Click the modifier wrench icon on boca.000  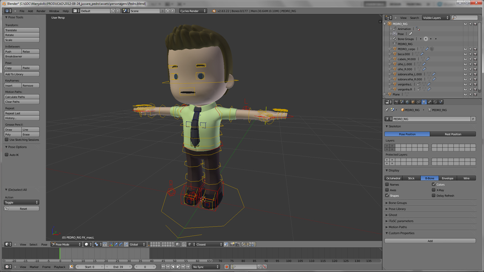tap(422, 54)
